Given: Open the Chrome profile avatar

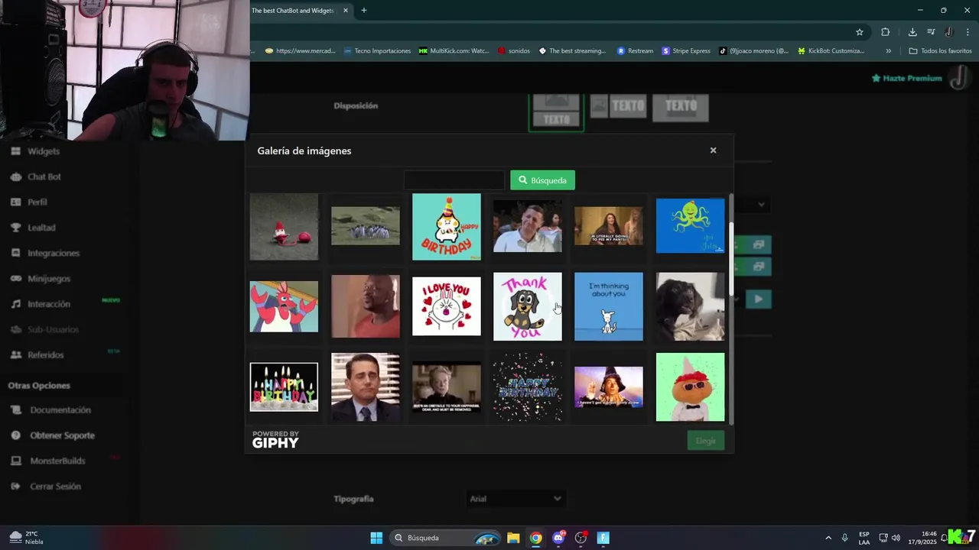Looking at the screenshot, I should tap(949, 32).
